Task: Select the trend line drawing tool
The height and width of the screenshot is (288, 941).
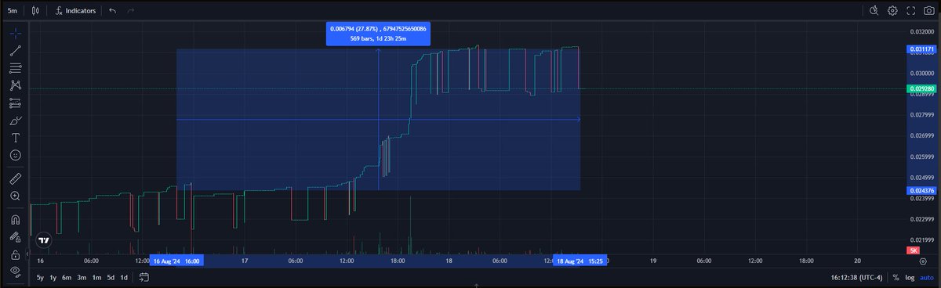Action: point(15,51)
